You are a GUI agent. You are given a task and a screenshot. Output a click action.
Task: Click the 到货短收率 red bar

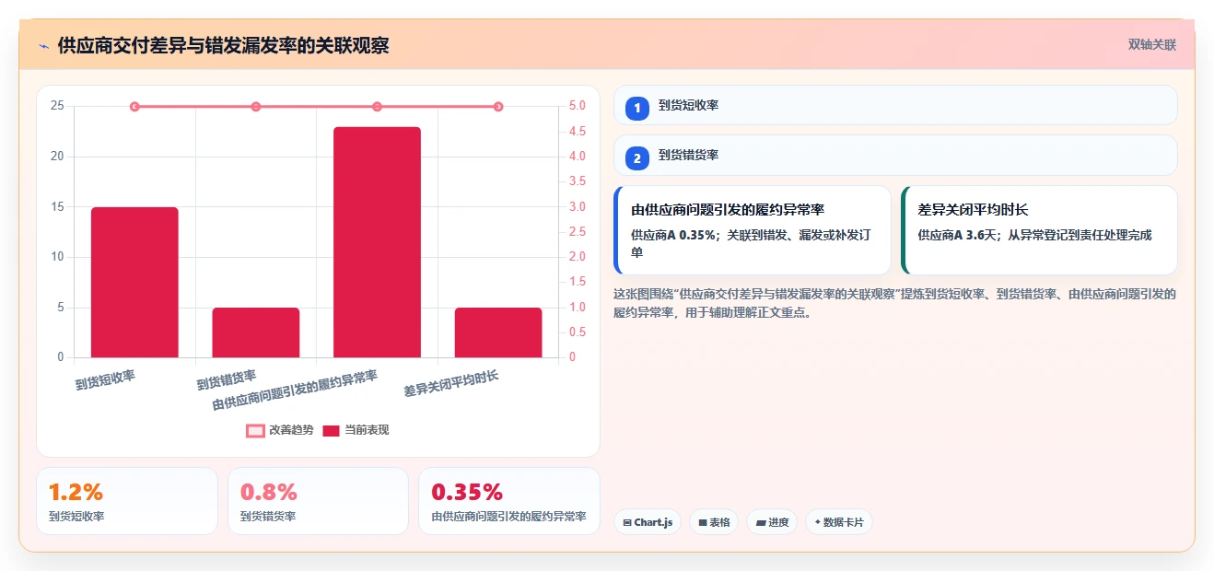click(134, 282)
